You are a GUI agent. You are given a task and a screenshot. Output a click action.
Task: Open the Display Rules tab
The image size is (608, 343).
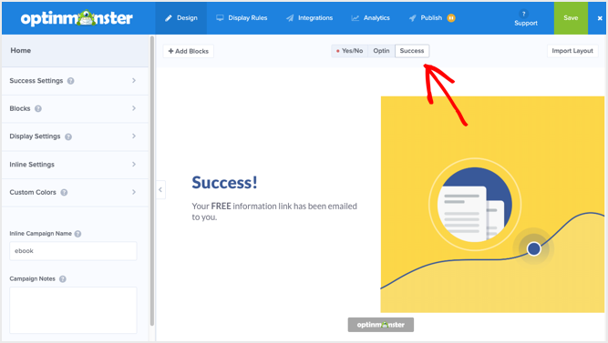pos(242,18)
